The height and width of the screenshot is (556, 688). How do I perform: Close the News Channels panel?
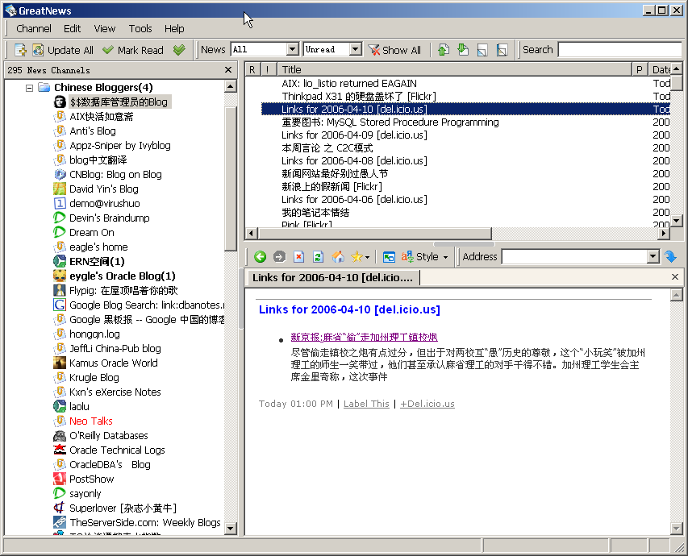tap(228, 70)
